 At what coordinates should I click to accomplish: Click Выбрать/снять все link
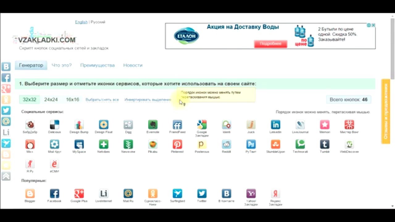point(102,100)
